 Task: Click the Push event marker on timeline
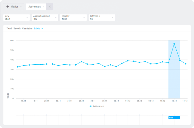point(174,118)
